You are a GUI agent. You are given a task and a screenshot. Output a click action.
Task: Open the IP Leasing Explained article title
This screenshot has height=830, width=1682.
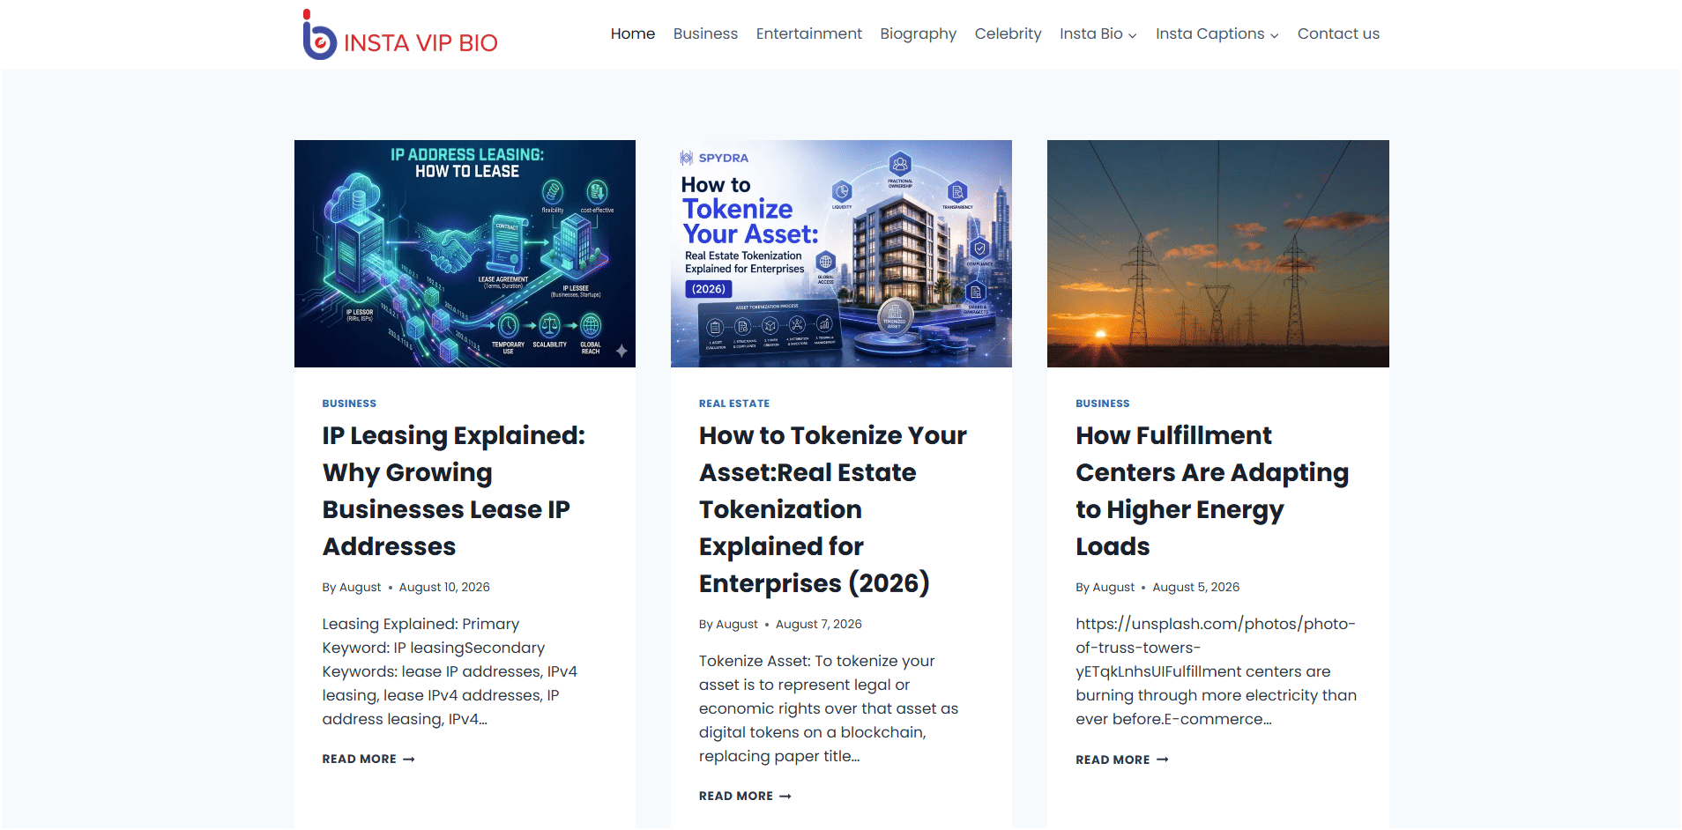click(x=453, y=491)
